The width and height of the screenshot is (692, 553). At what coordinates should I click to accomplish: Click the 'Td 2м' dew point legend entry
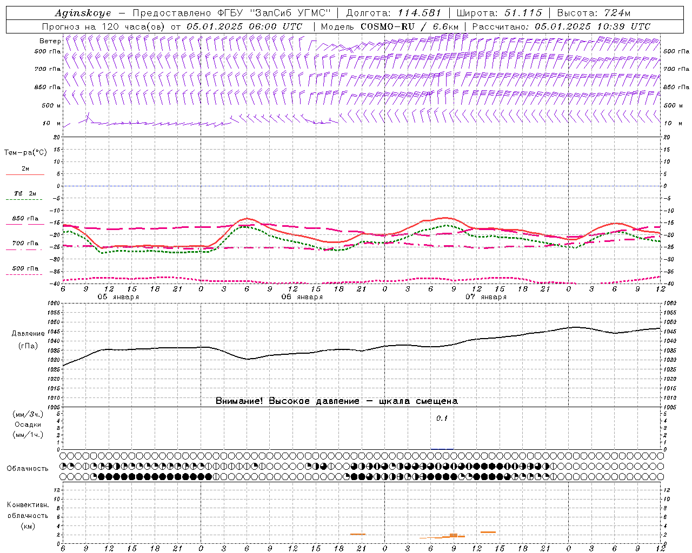coord(25,193)
